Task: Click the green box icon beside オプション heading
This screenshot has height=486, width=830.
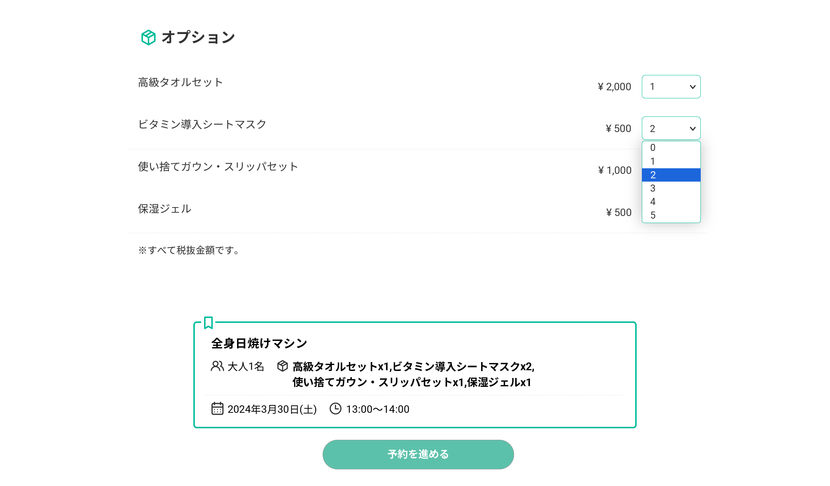Action: (x=148, y=37)
